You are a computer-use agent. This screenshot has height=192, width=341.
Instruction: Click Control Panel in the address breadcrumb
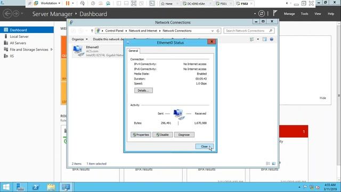(114, 31)
